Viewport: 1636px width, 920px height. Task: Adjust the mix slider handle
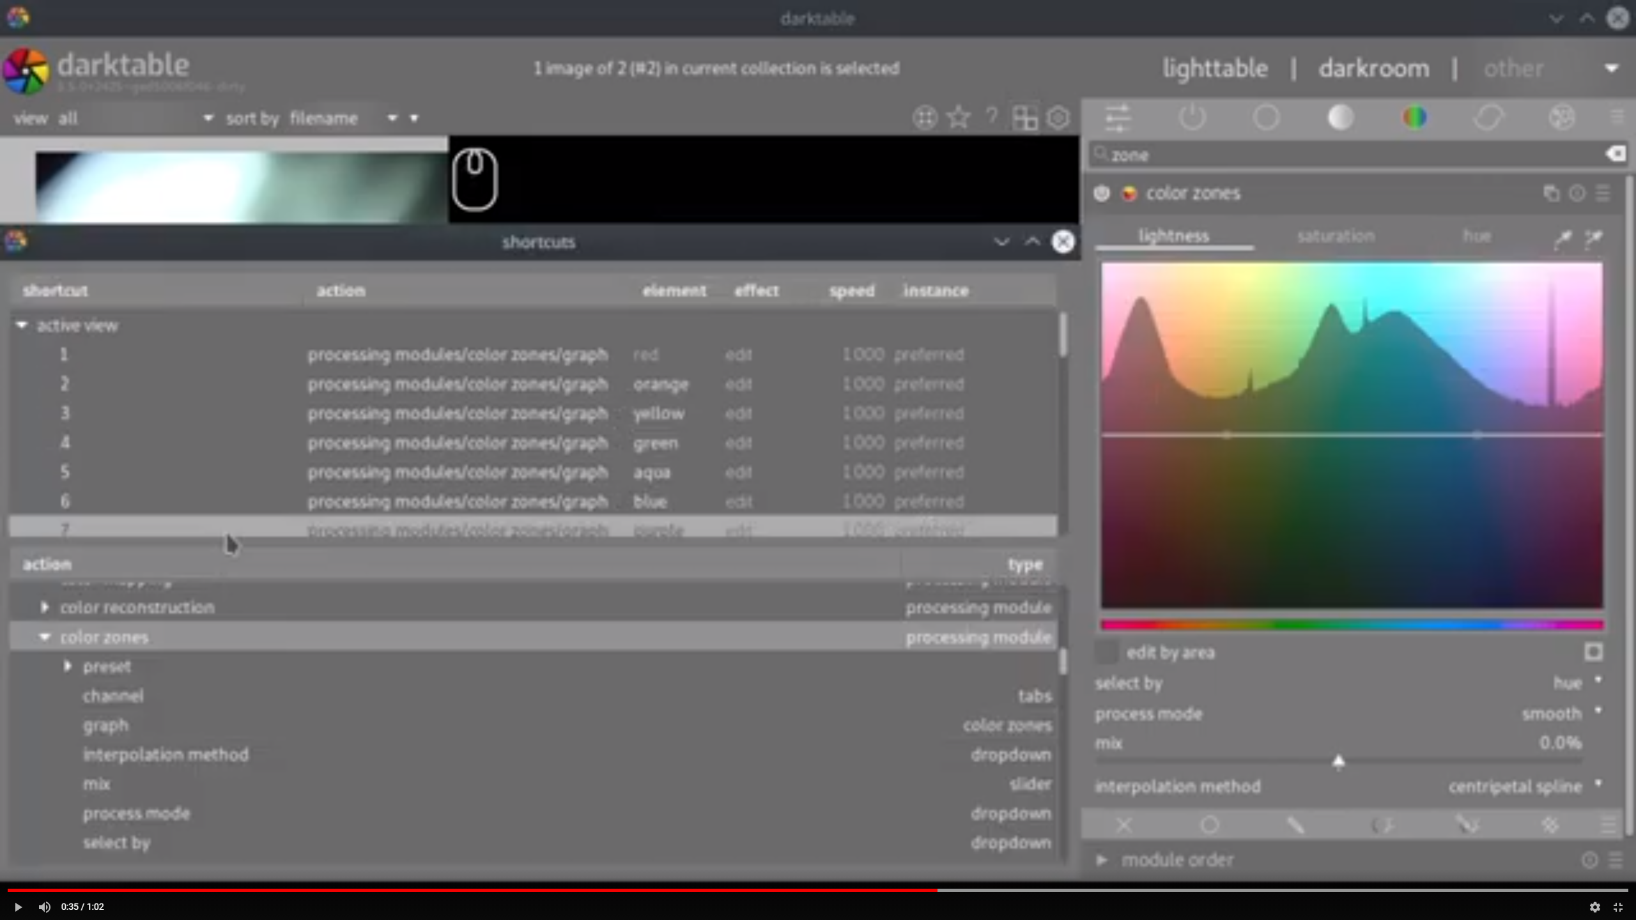pyautogui.click(x=1338, y=761)
